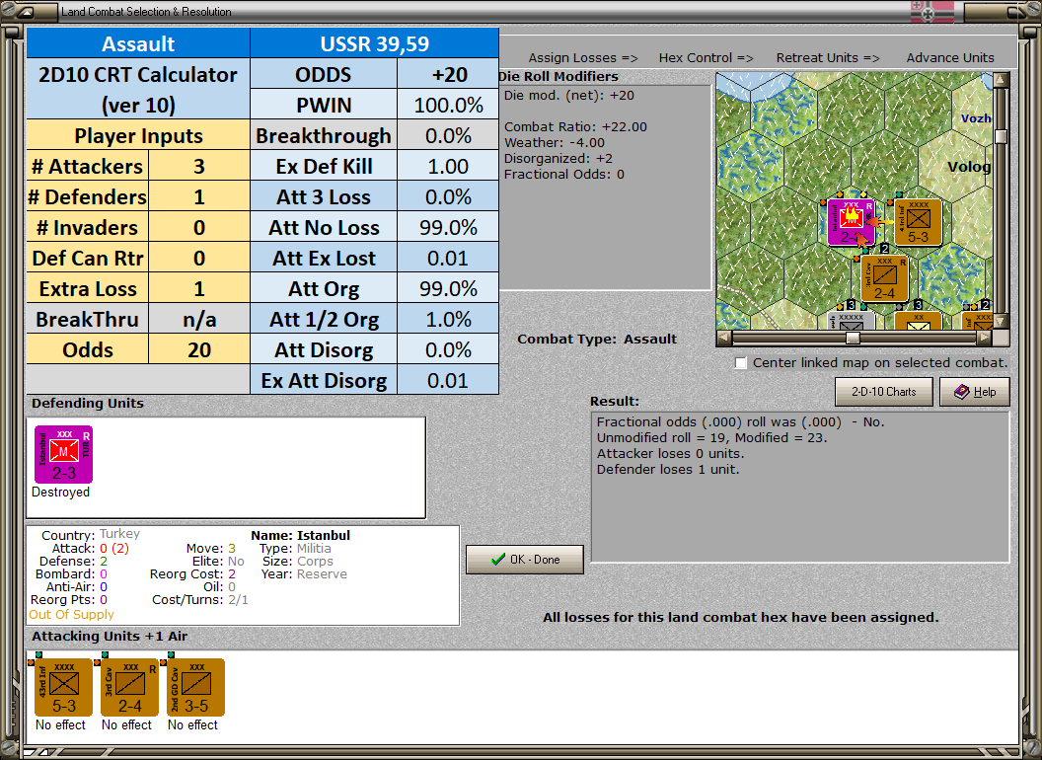Click the Def Can Rtr value 0
Screen dimensions: 1042x760
[199, 258]
